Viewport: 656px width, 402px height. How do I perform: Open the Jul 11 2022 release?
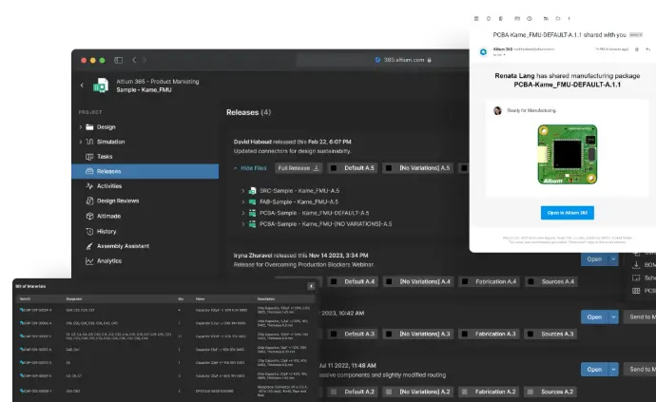click(594, 370)
